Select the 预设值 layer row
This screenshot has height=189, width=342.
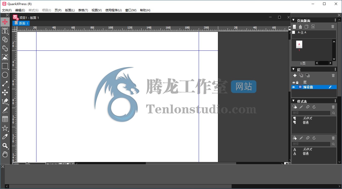[314, 87]
